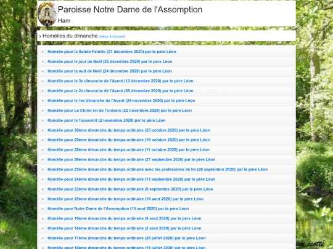333x249 pixels.
Task: Expand the 3e dimanche de l'Avent arrow
Action: tap(43, 81)
